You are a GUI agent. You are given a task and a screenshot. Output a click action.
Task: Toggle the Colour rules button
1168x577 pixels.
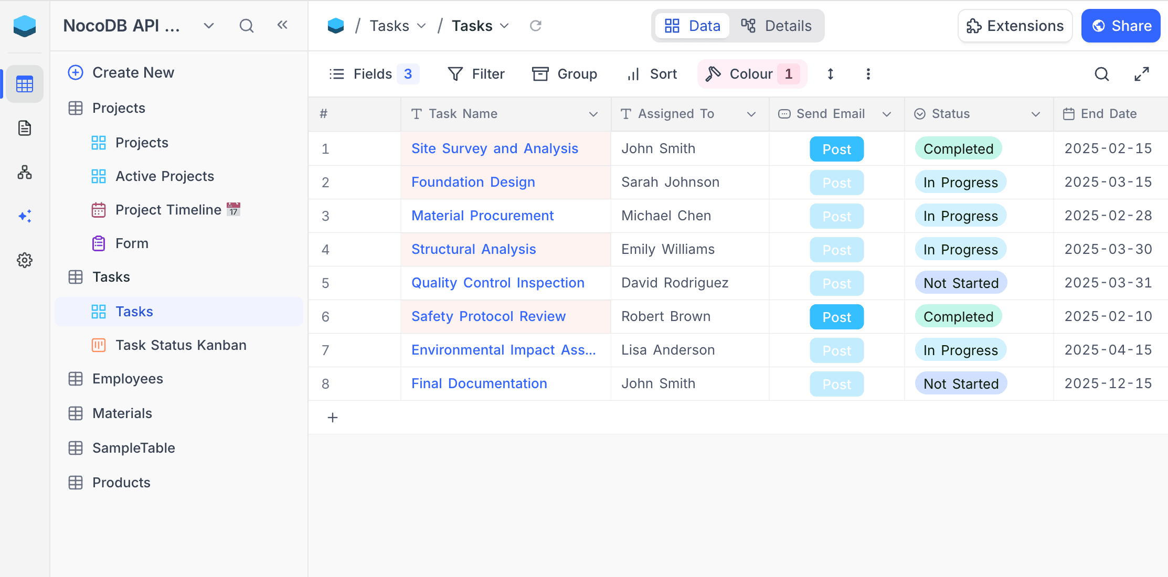pos(751,74)
